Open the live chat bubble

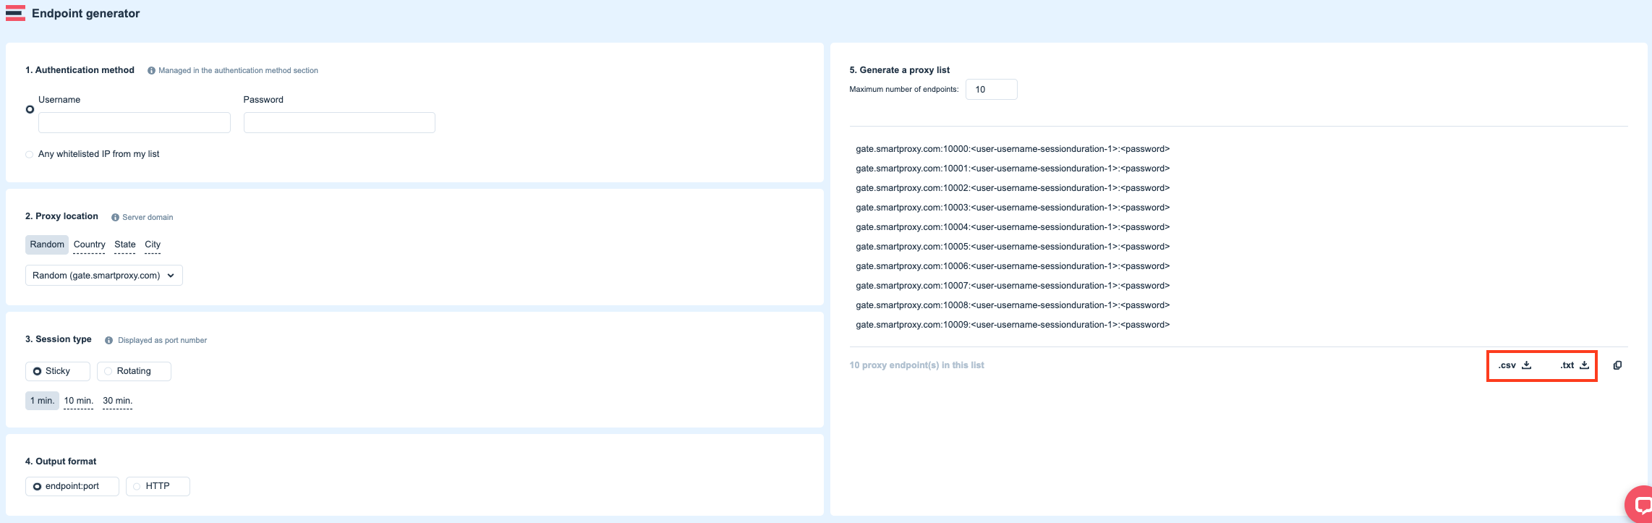[x=1639, y=505]
